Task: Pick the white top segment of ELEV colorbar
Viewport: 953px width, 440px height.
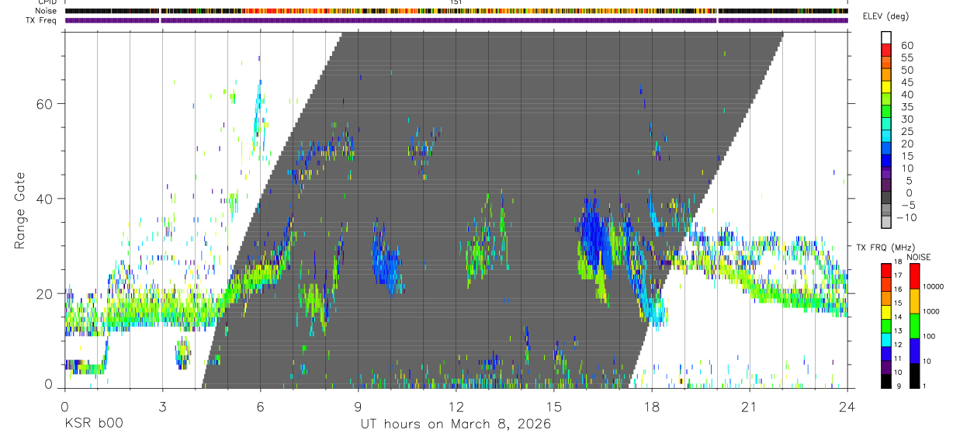Action: tap(886, 36)
